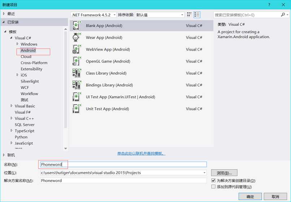Open the find templates online link
Screen dimensions: 291x202
[141, 154]
